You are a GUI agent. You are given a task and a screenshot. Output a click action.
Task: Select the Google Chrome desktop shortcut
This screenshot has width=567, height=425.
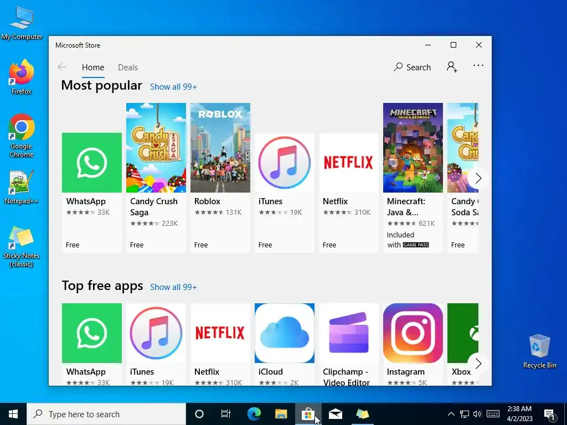click(22, 136)
